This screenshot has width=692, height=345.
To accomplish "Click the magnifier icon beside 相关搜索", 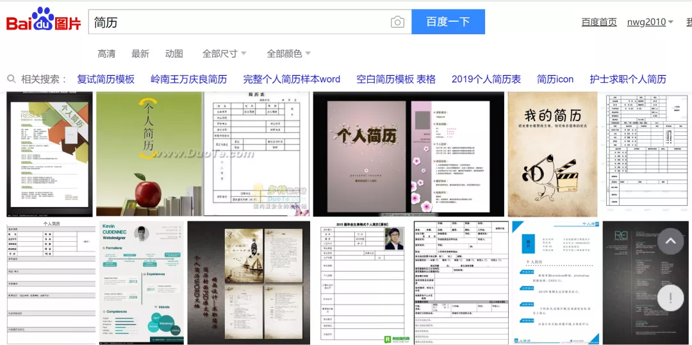I will click(12, 79).
